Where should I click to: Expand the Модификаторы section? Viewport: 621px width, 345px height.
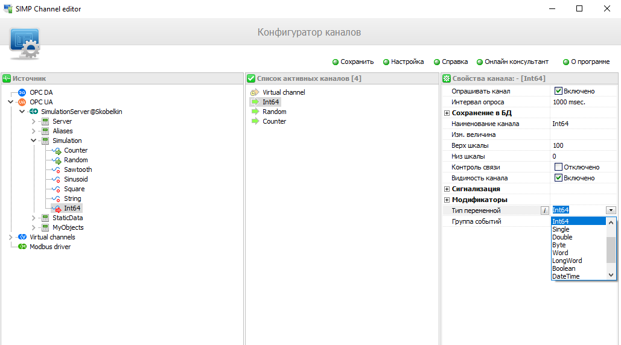tap(447, 200)
